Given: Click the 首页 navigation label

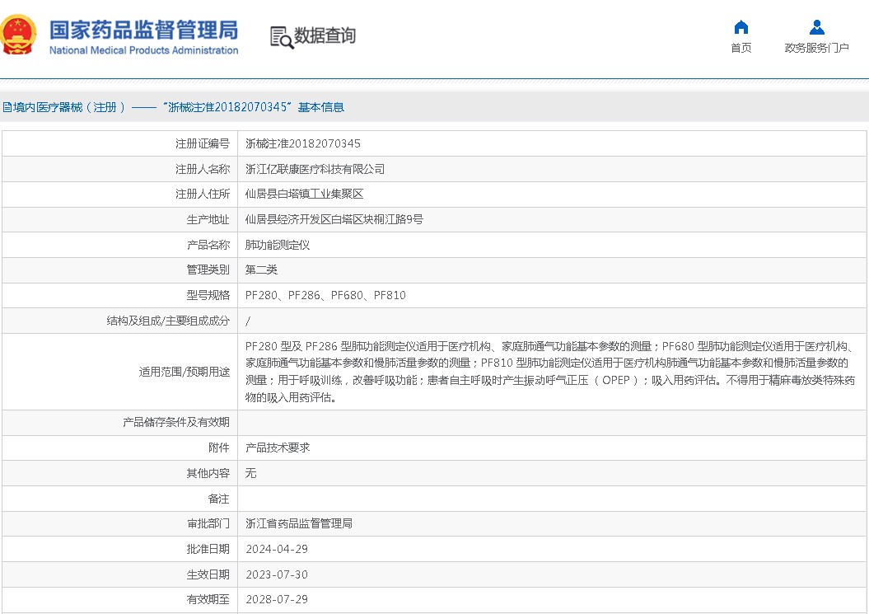Looking at the screenshot, I should 740,47.
